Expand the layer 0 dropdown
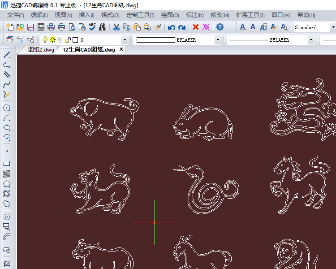Screen dimensions: 336x269 (125, 40)
